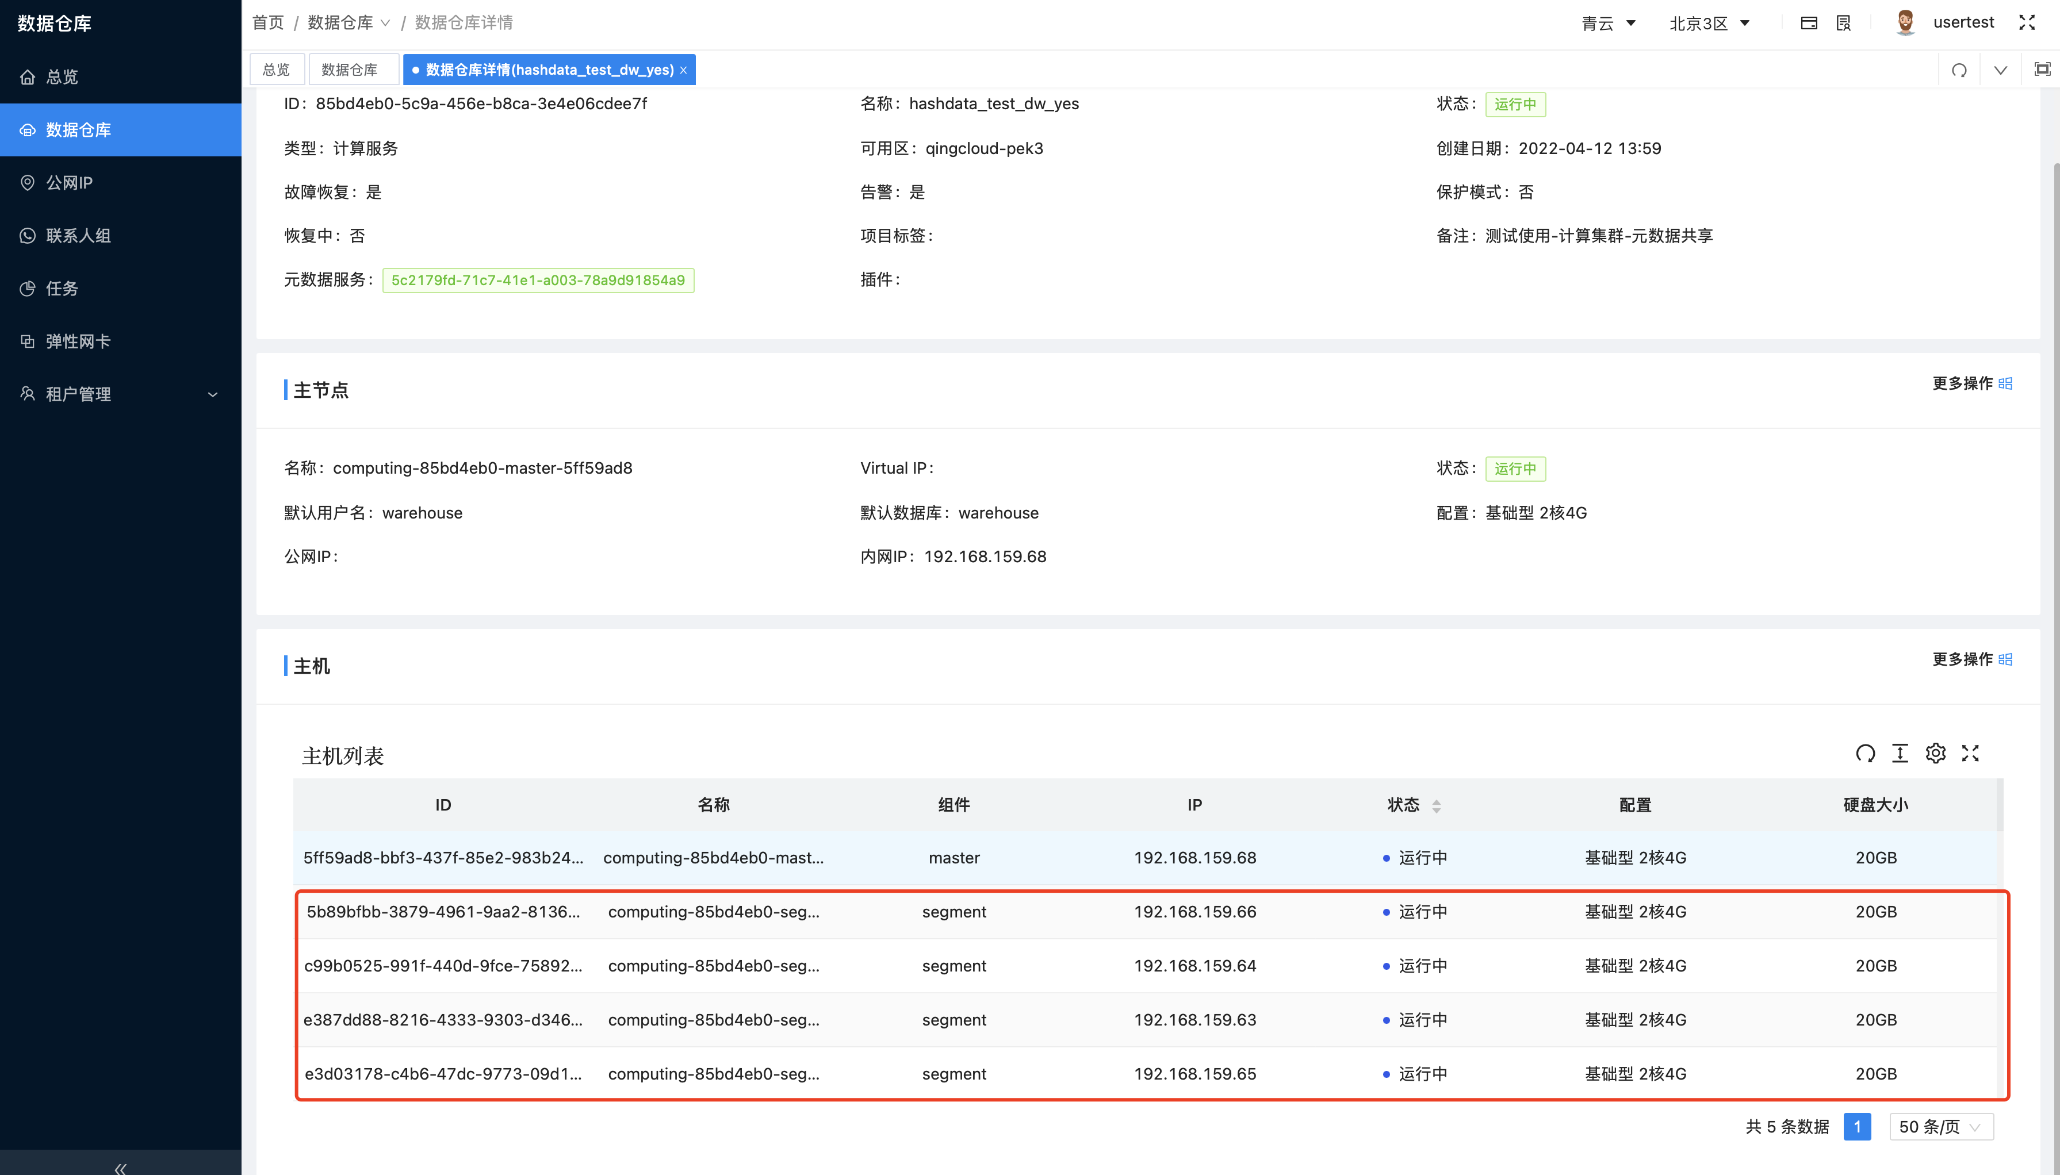Click the billing card icon in top bar
Screen dimensions: 2060x1175
pos(1809,22)
